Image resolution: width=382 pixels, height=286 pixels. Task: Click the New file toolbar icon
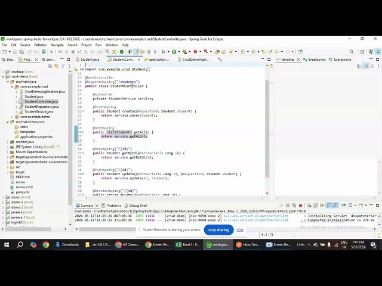[4, 52]
